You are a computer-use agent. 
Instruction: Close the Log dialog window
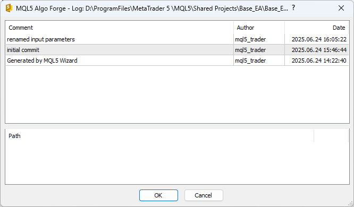[341, 8]
